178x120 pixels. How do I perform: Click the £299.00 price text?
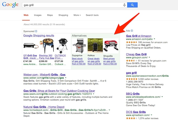point(43,61)
